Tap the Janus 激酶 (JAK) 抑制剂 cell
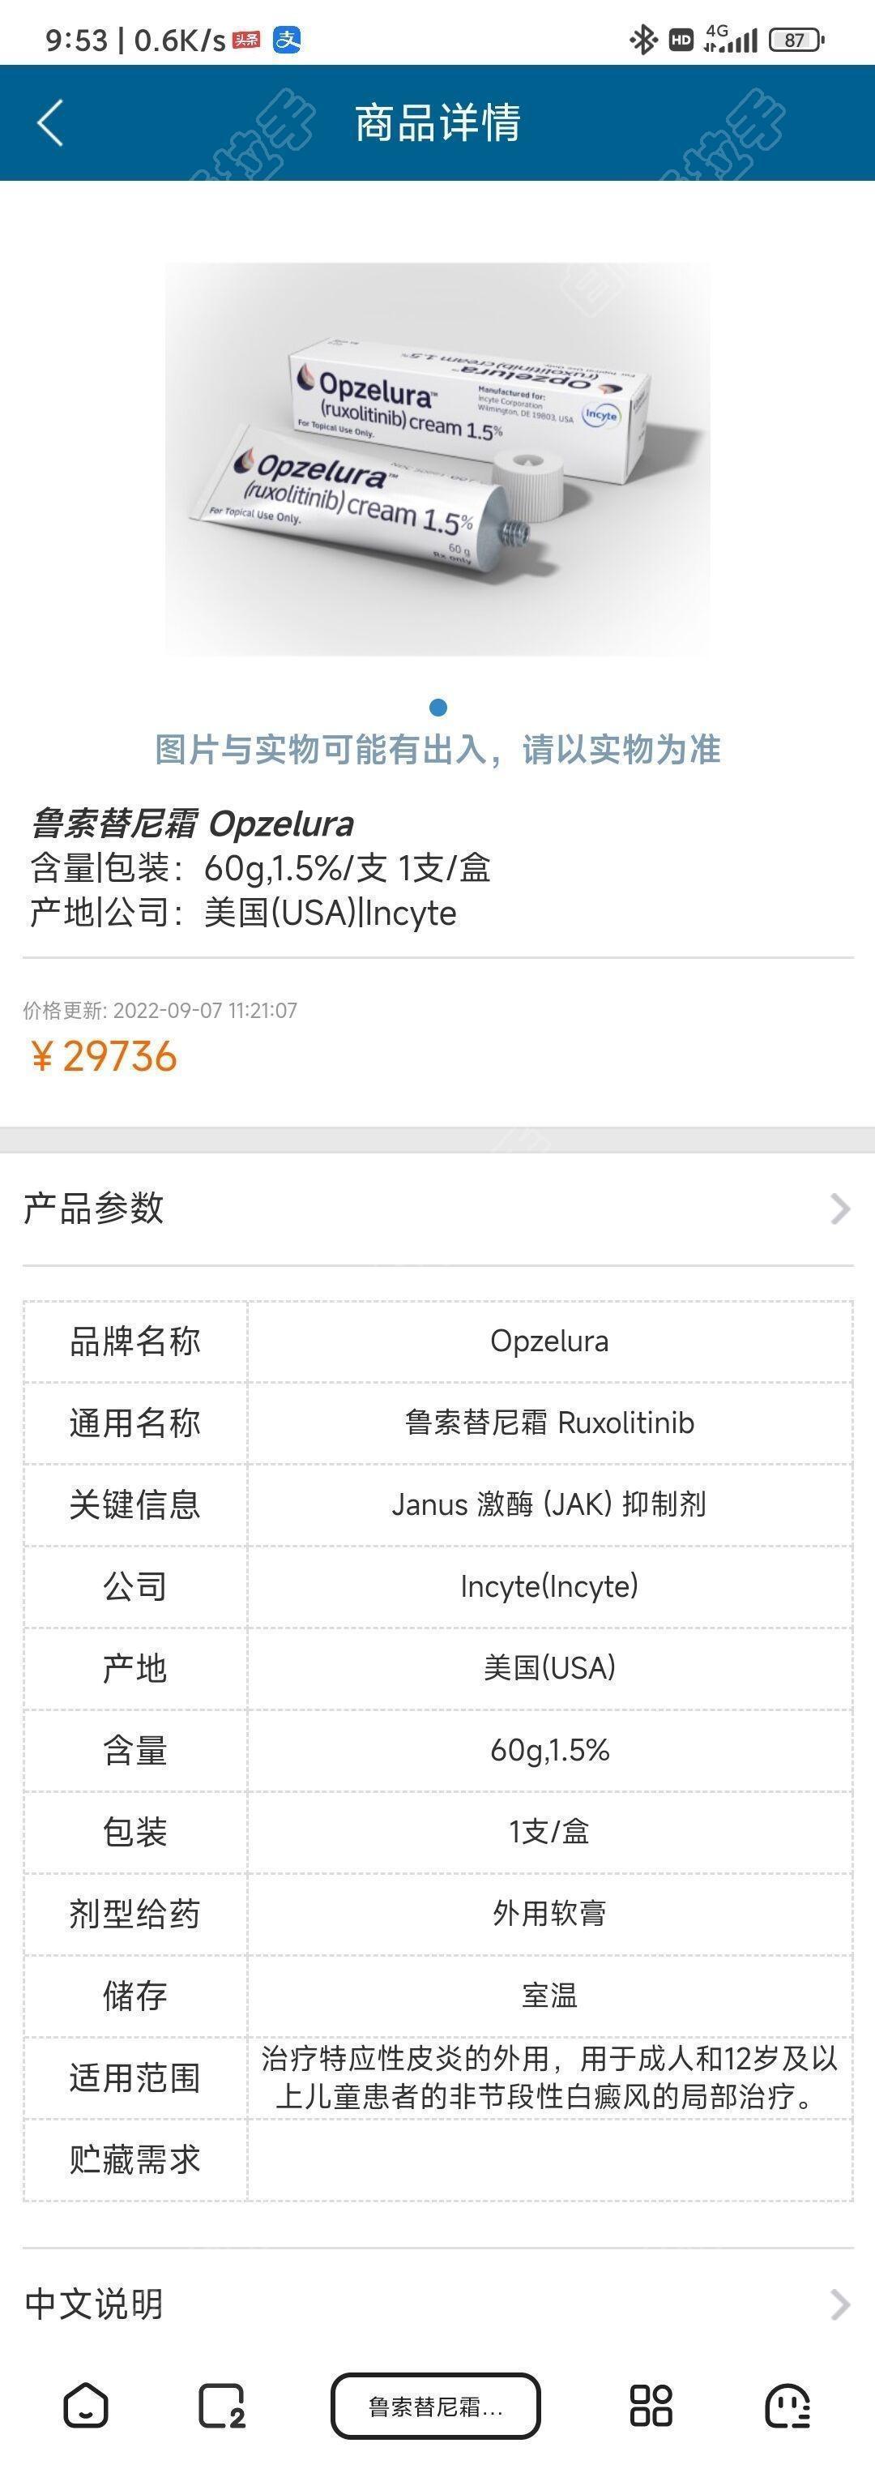 pyautogui.click(x=550, y=1504)
